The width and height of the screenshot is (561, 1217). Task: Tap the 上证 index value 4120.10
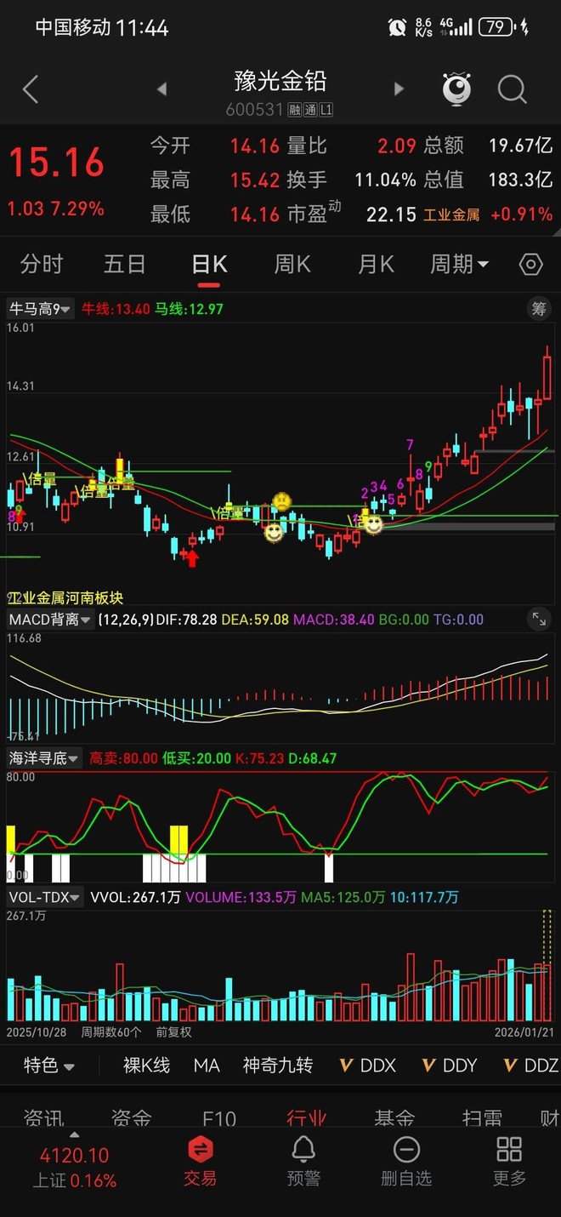coord(75,1156)
